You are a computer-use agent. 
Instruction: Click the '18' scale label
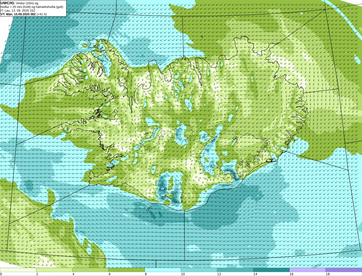[x=328, y=274]
